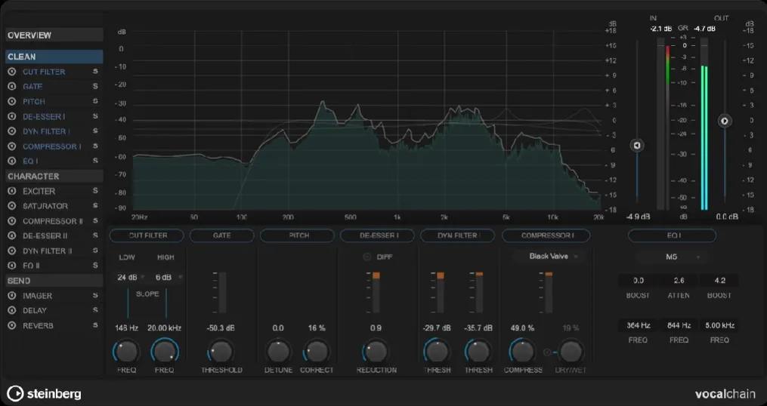
Task: Solo the Delay module
Action: tap(95, 310)
